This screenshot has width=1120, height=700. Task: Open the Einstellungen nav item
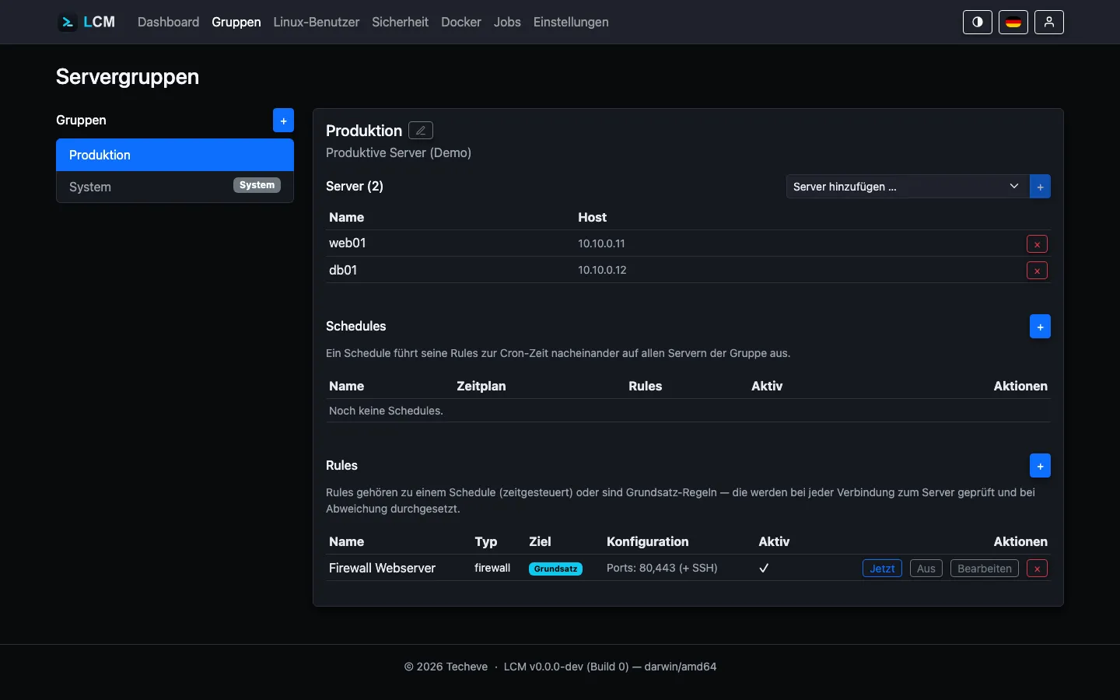tap(571, 22)
